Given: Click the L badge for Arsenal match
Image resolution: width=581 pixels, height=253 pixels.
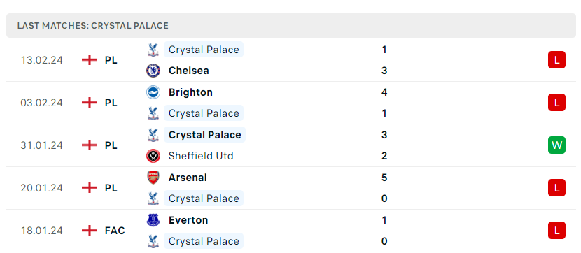Looking at the screenshot, I should pyautogui.click(x=556, y=188).
